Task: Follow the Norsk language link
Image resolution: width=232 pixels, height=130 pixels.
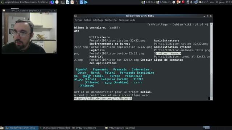Action: point(95,73)
